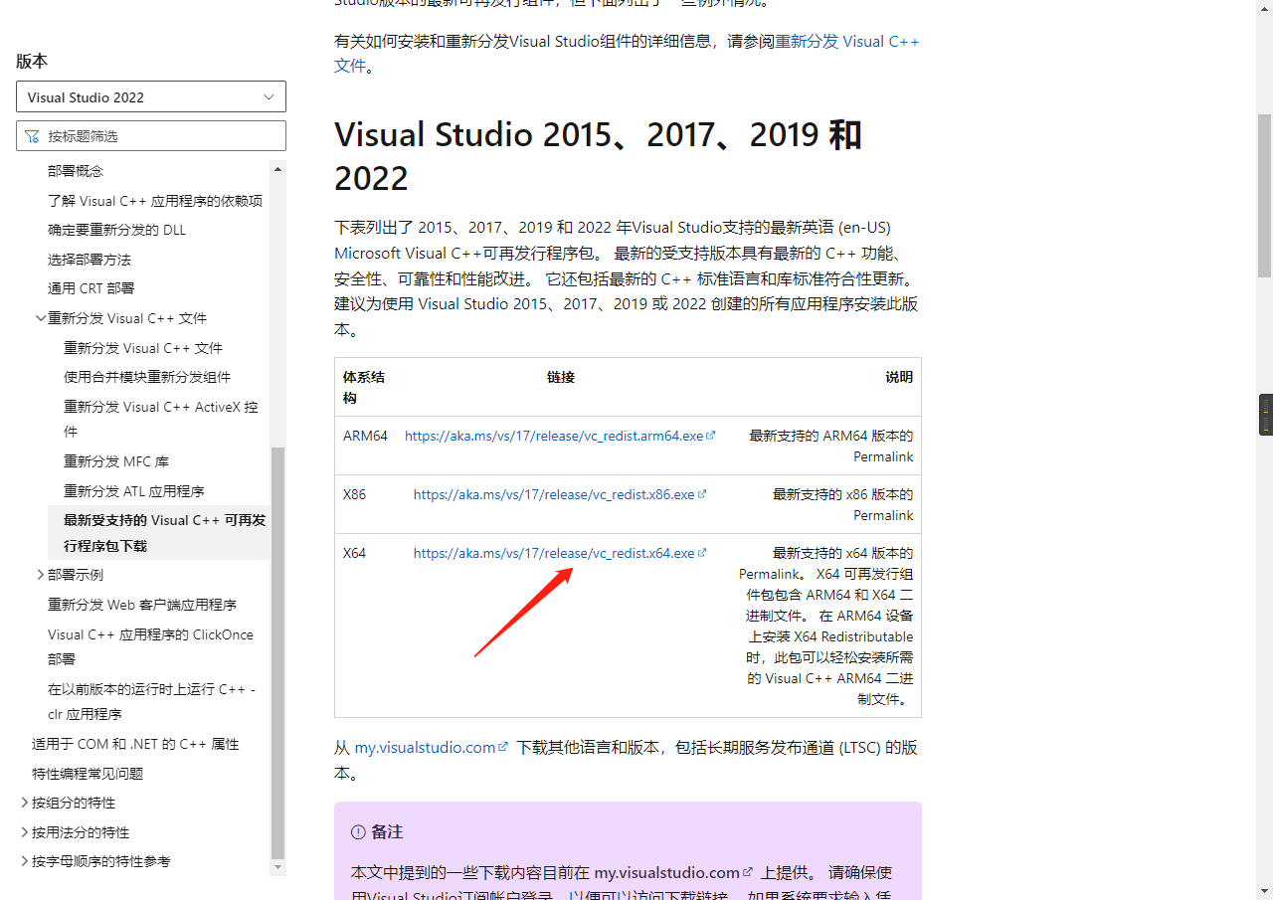Screen dimensions: 1273x900
Task: Expand the 按字母顺序的特性参考 section
Action: click(25, 861)
